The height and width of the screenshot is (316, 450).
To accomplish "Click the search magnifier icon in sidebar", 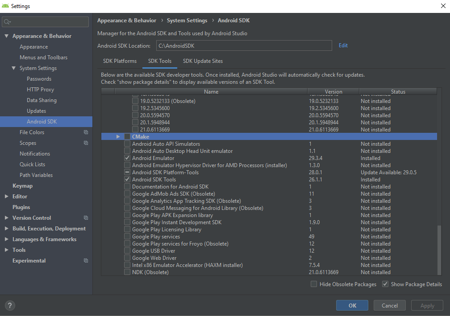I will (x=7, y=22).
